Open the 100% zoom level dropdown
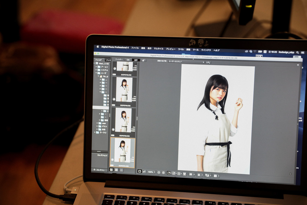This screenshot has height=205, width=307. click(151, 172)
